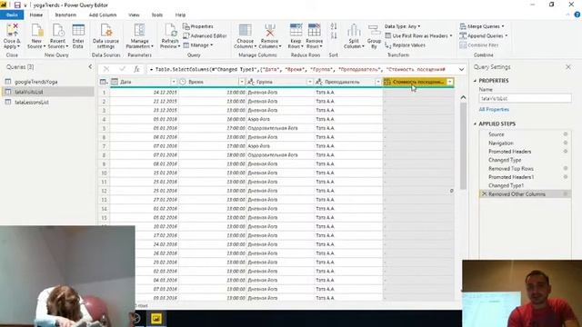Delete the Removed Other Columns step
The width and height of the screenshot is (582, 327).
coord(484,193)
